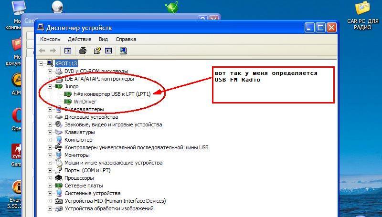Click the sound devices speaker icon
Viewport: 382px width, 217px height.
(59, 124)
